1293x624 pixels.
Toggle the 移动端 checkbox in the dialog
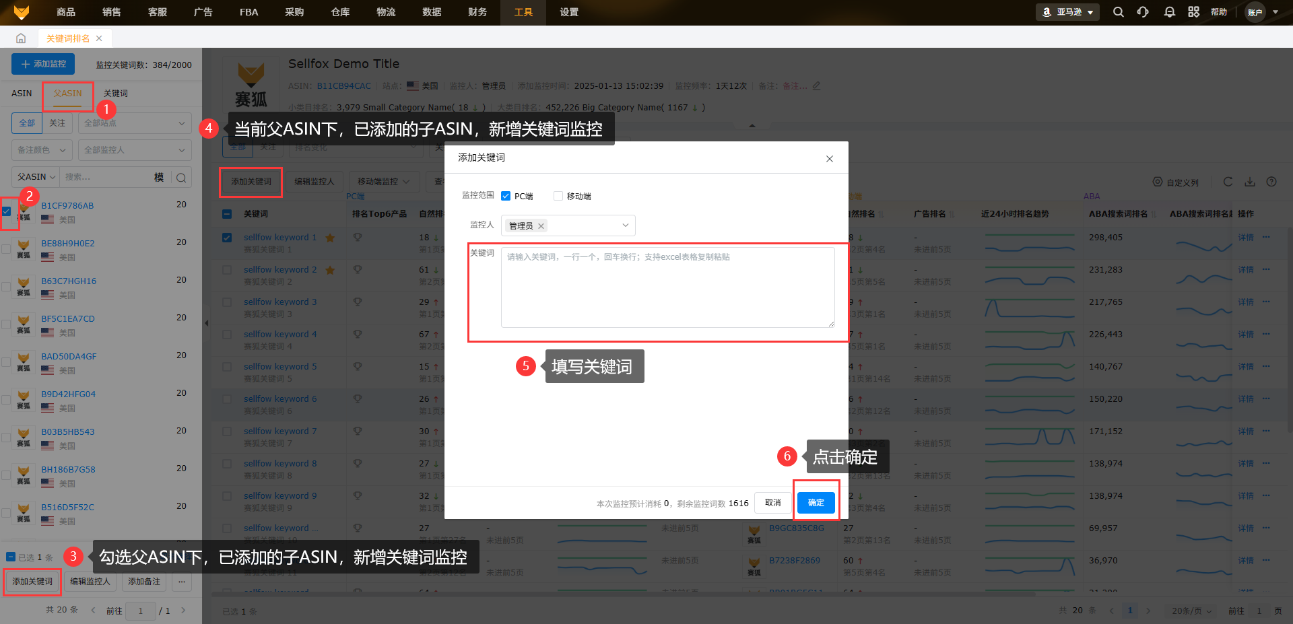(558, 196)
